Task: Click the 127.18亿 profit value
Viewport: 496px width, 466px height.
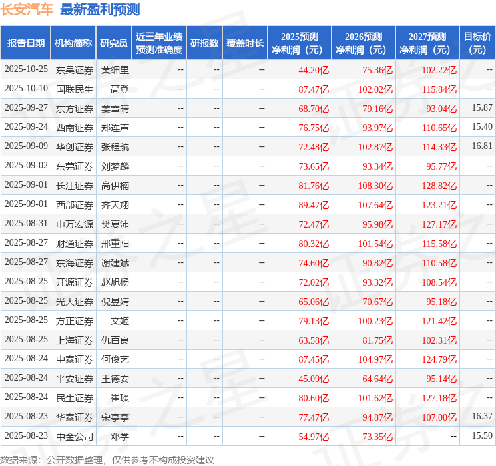Action: 439,398
